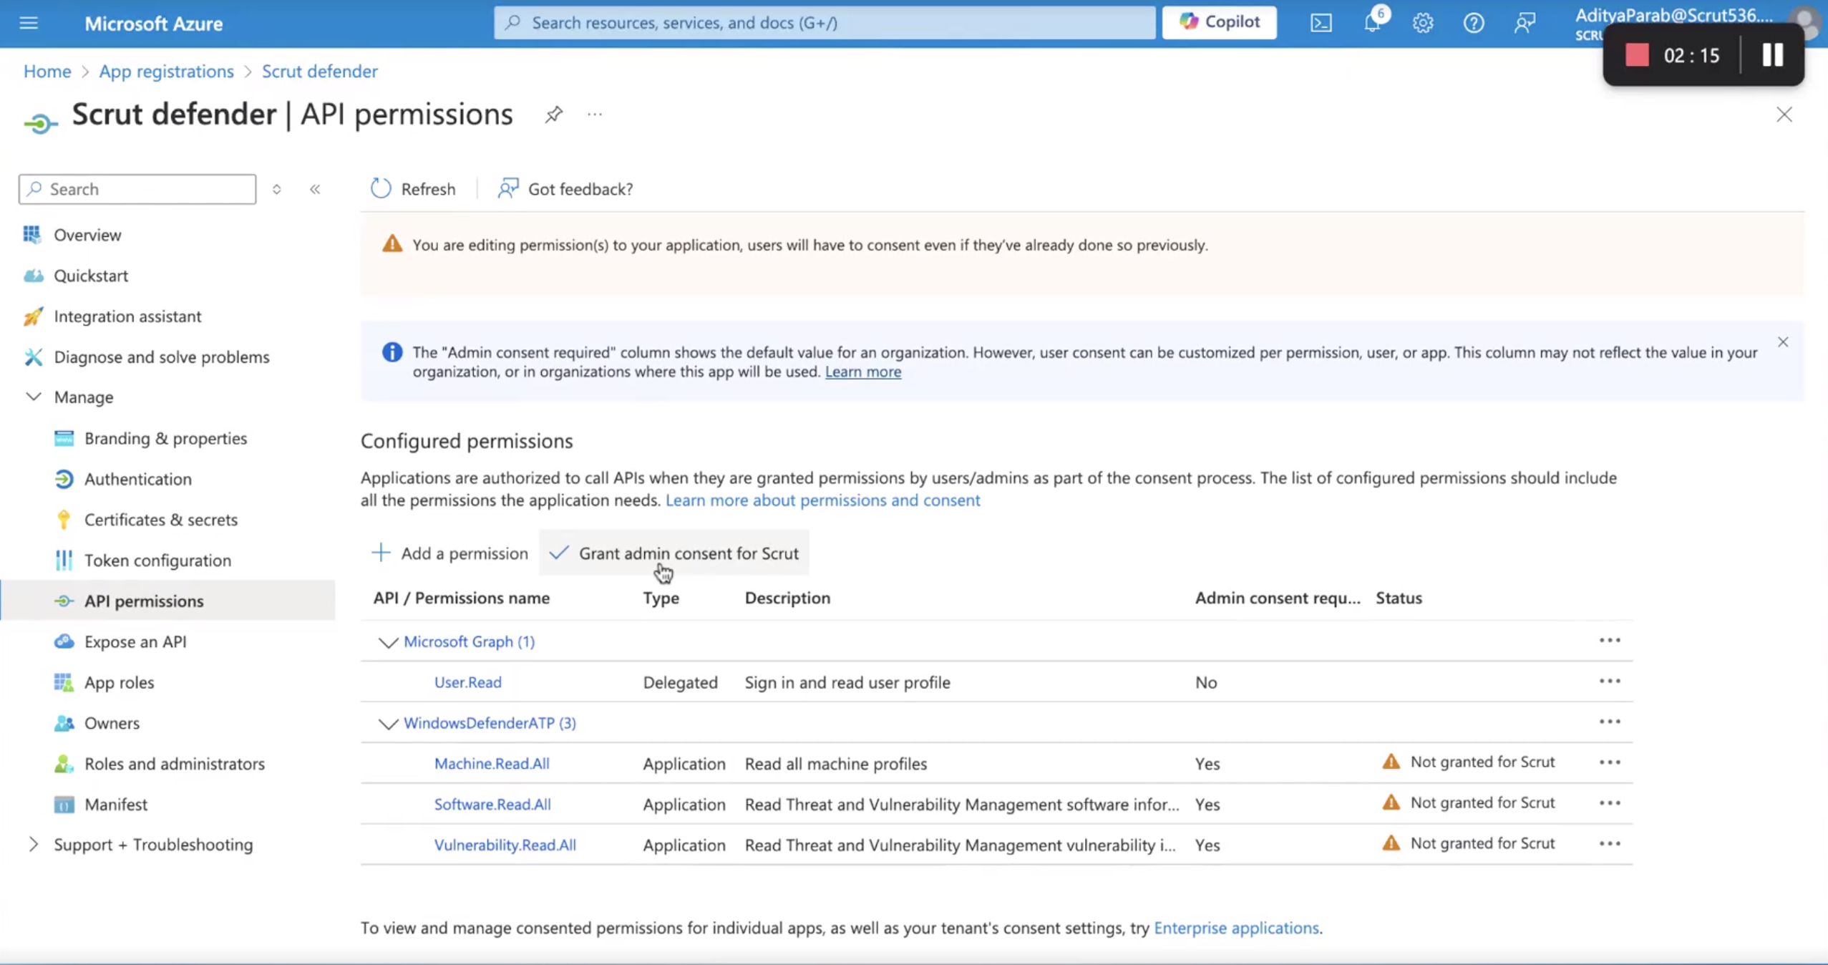Collapse the Microsoft Graph permissions group
1828x965 pixels.
(388, 642)
